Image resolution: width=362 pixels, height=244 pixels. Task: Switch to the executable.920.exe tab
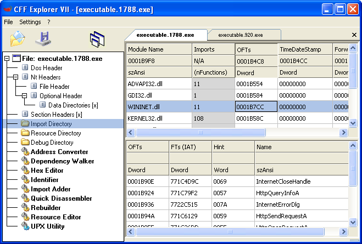pos(240,35)
